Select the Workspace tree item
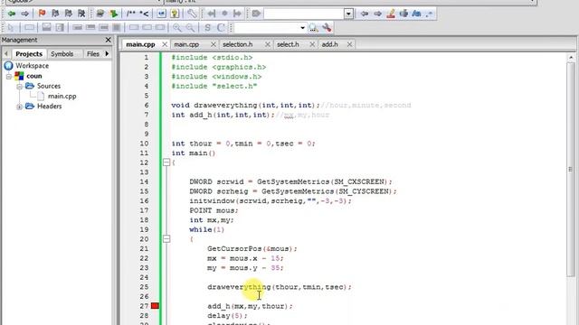Viewport: 579px width, 325px height. coord(32,66)
